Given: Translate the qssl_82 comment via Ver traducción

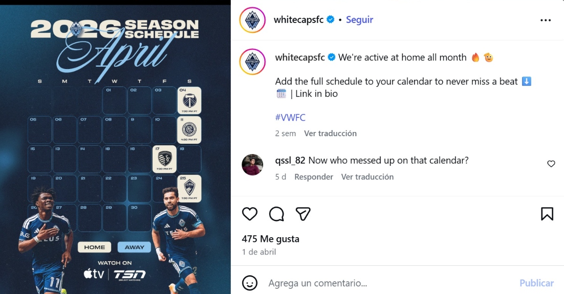Looking at the screenshot, I should point(368,177).
